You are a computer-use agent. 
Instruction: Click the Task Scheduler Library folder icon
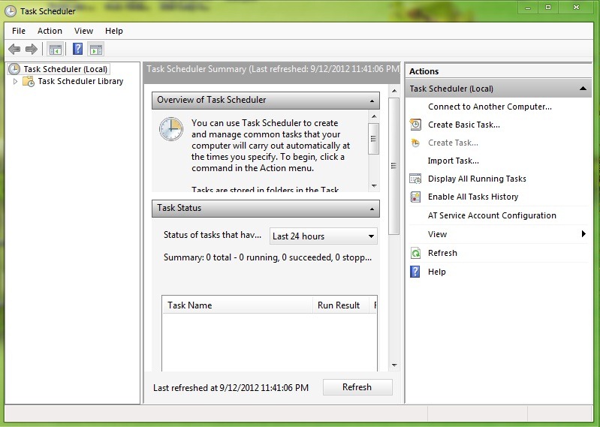(x=29, y=82)
